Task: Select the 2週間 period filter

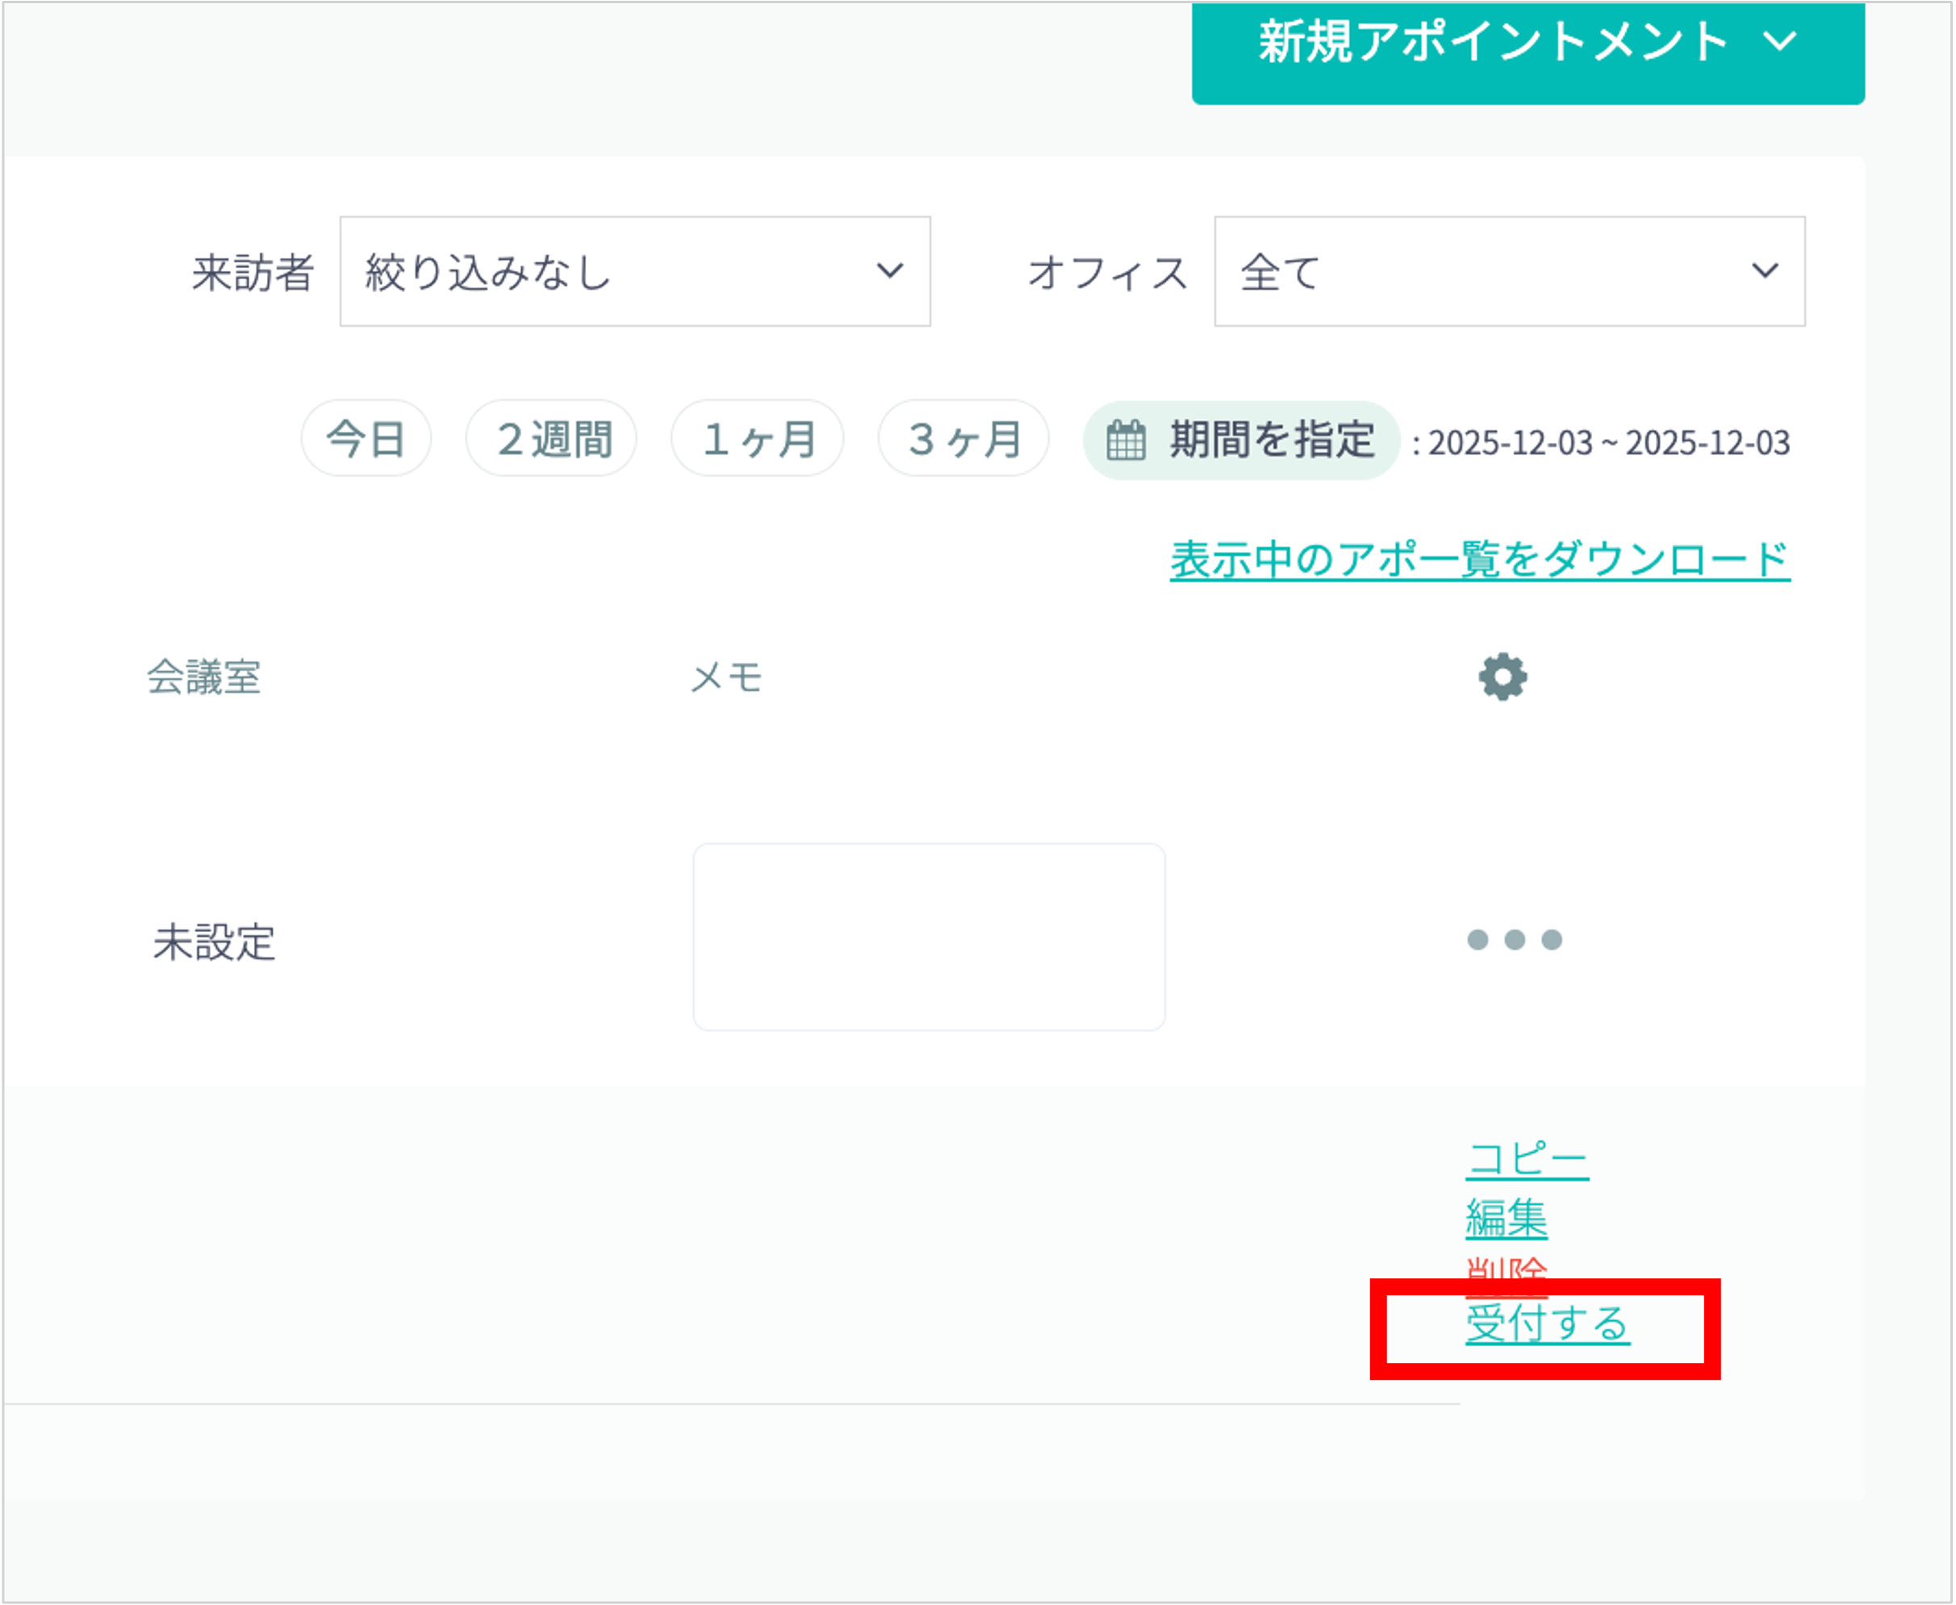Action: (552, 439)
